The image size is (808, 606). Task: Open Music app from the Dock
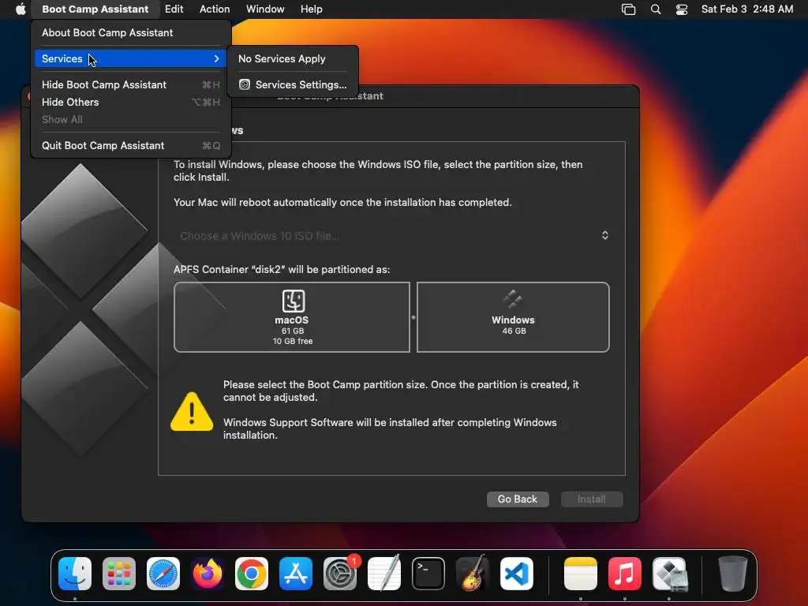[x=625, y=573]
